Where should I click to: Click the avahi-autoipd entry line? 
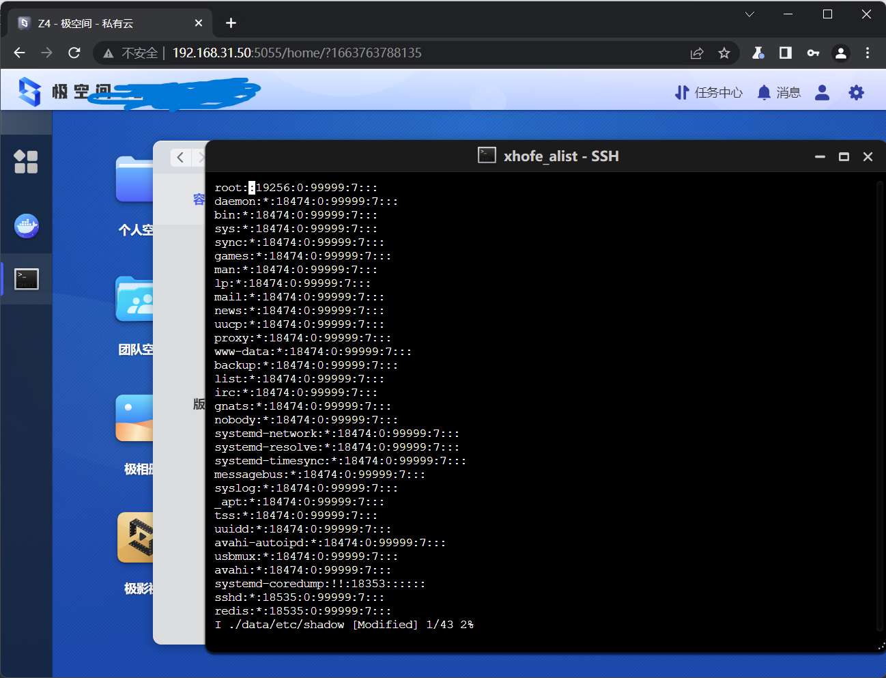tap(330, 543)
